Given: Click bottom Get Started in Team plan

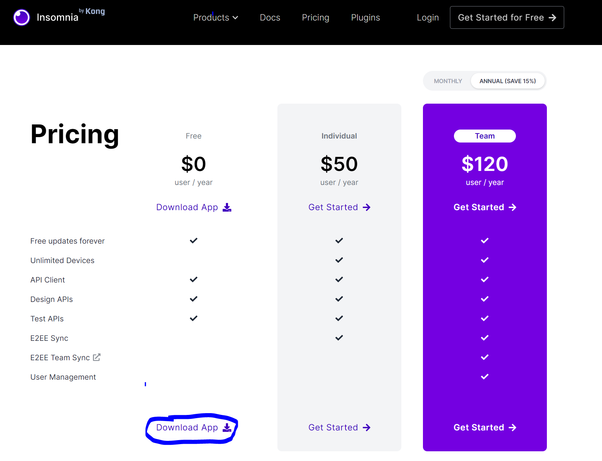Looking at the screenshot, I should point(485,428).
